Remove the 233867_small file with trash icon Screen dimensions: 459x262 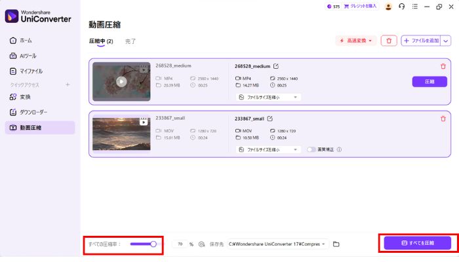443,119
